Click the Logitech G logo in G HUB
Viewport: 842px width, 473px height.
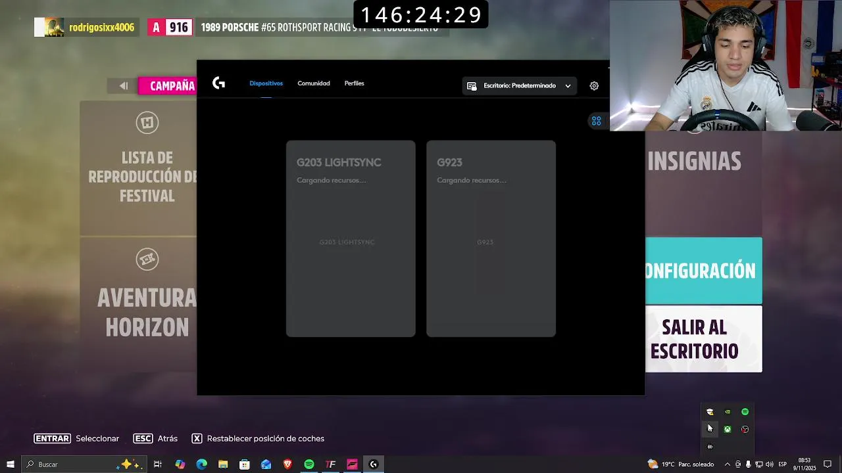[x=219, y=83]
